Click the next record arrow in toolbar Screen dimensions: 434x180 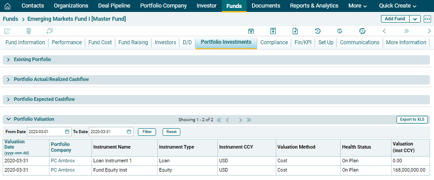(429, 31)
